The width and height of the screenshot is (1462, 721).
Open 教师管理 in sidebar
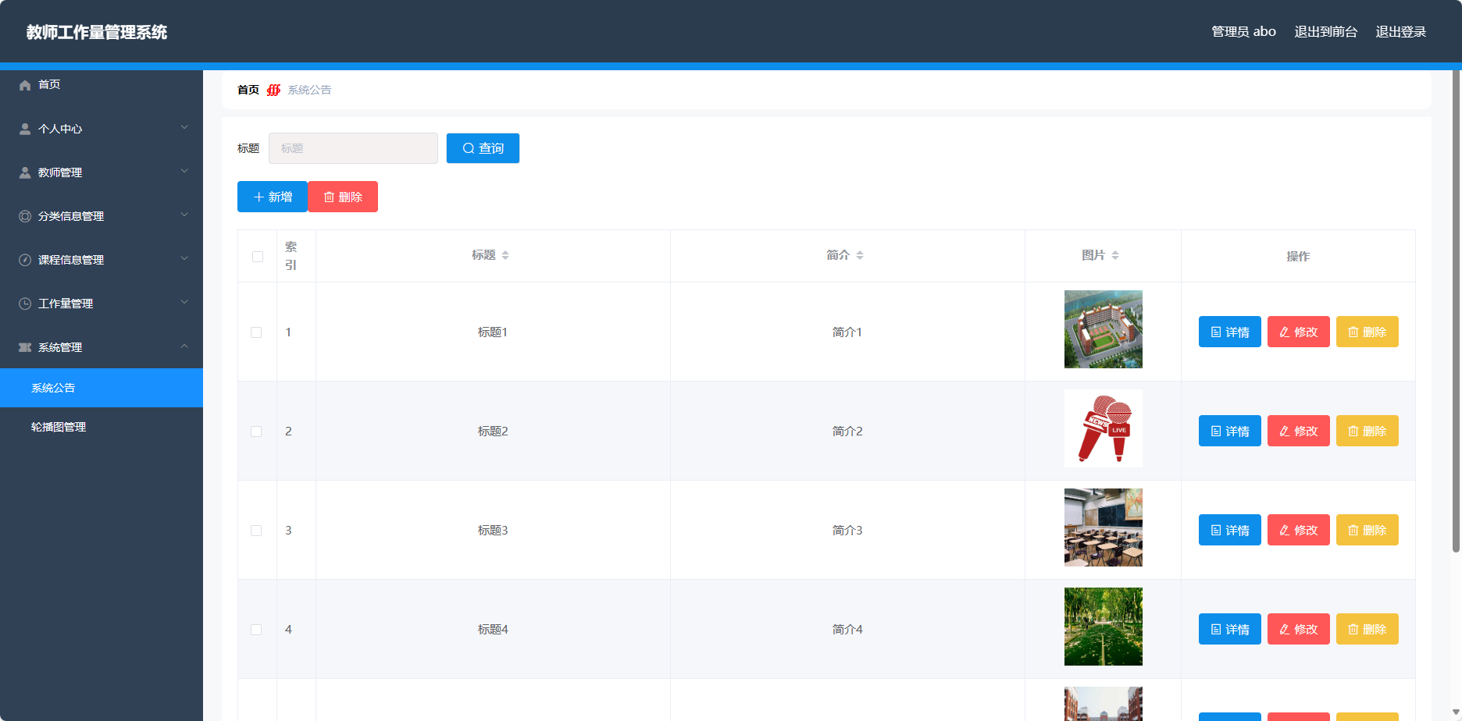pos(102,172)
